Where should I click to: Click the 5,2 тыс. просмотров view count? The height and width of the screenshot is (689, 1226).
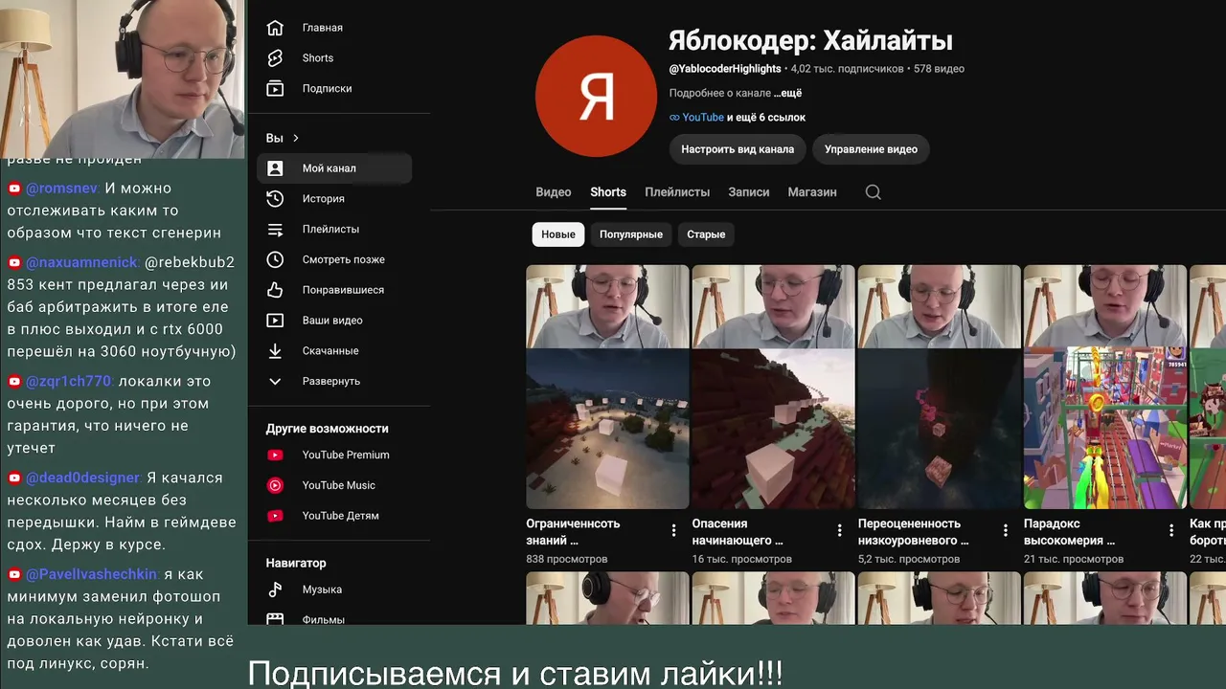909,559
